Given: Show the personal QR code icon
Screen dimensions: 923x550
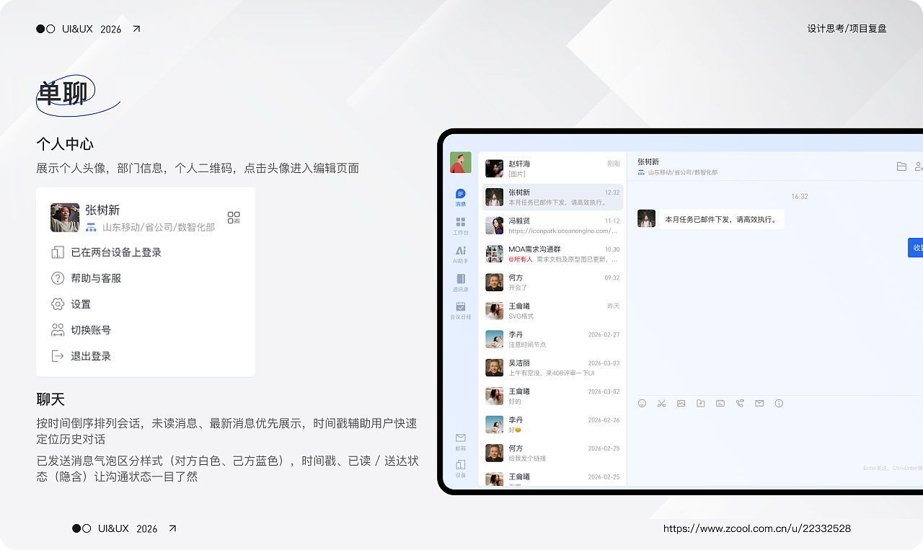Looking at the screenshot, I should pyautogui.click(x=234, y=218).
